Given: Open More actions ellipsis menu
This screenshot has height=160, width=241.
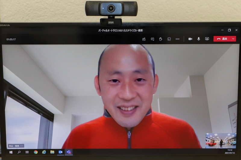Looking at the screenshot, I should tap(177, 39).
